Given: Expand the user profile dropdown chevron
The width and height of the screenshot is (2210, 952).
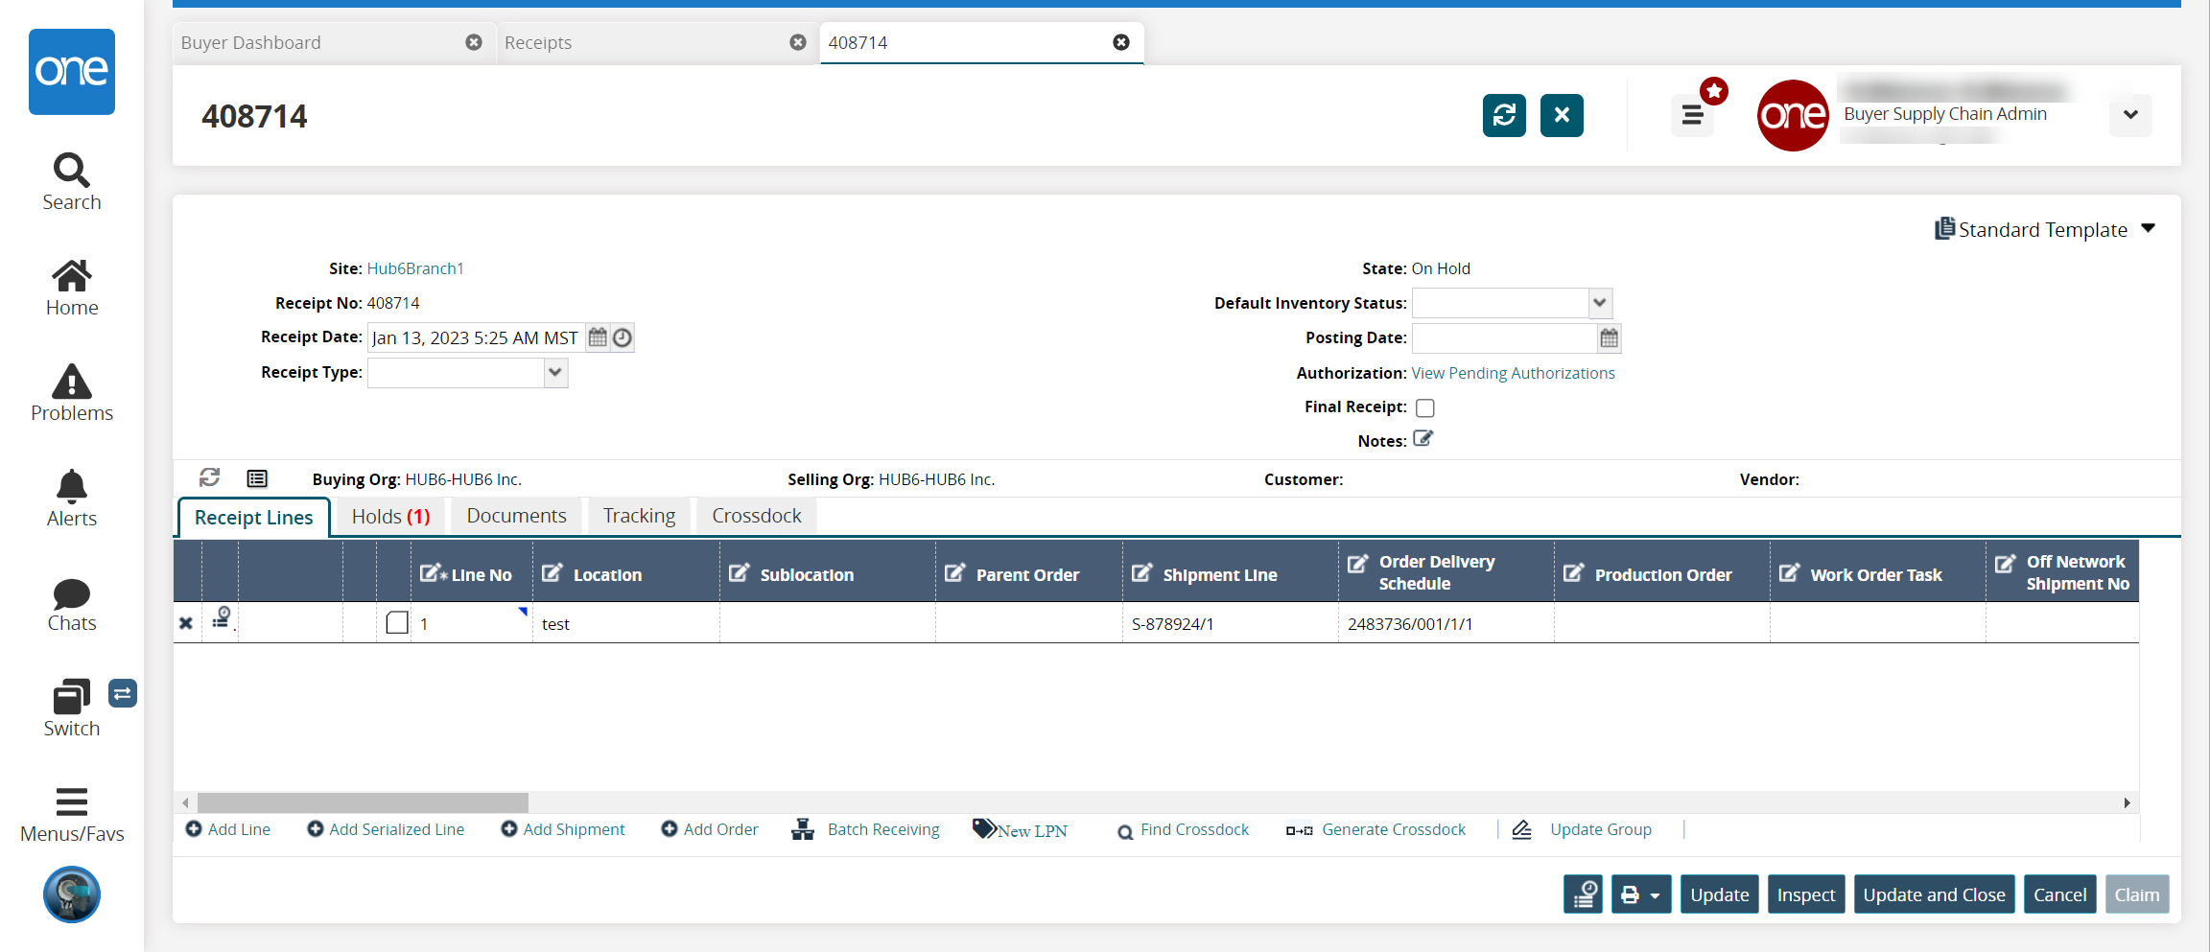Looking at the screenshot, I should pyautogui.click(x=2130, y=115).
